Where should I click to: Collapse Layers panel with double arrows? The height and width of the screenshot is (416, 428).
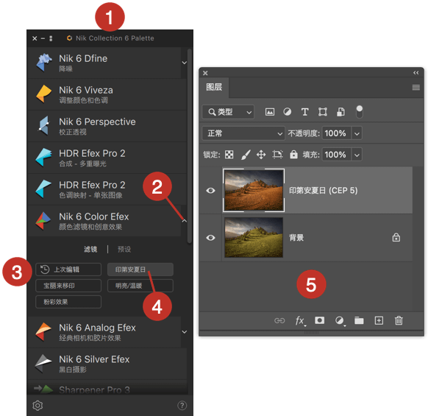pos(415,73)
